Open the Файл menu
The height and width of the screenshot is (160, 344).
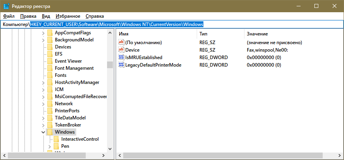(9, 16)
